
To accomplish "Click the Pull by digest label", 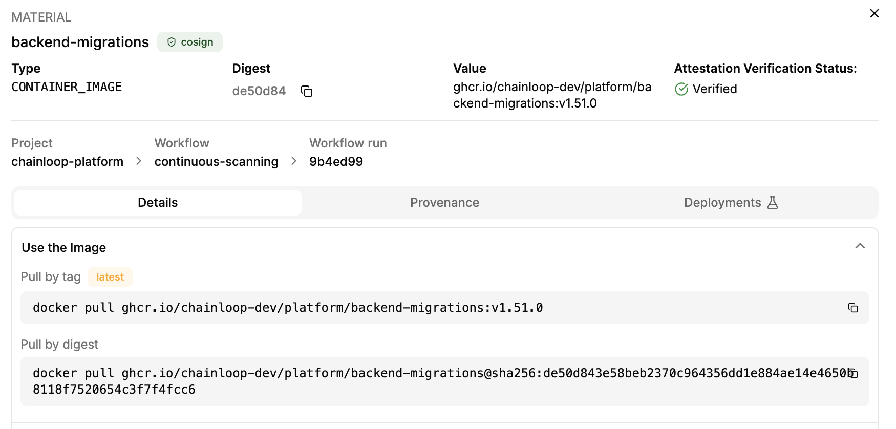I will pos(59,345).
